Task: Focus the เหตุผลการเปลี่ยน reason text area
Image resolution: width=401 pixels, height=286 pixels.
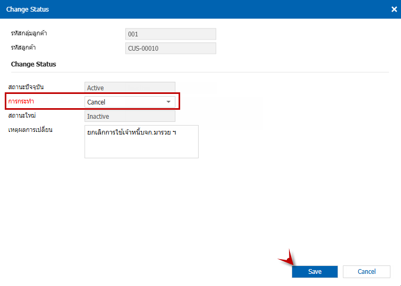Action: point(141,141)
